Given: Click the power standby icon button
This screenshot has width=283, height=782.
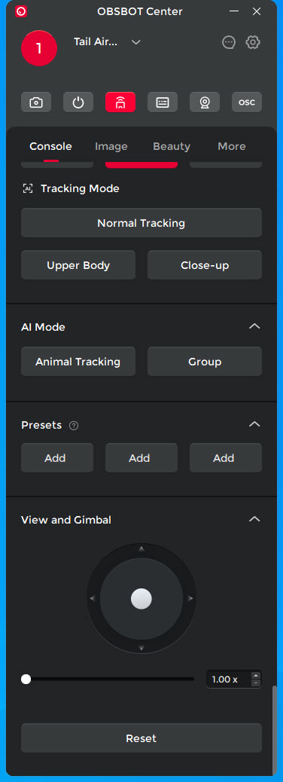Looking at the screenshot, I should click(x=78, y=102).
